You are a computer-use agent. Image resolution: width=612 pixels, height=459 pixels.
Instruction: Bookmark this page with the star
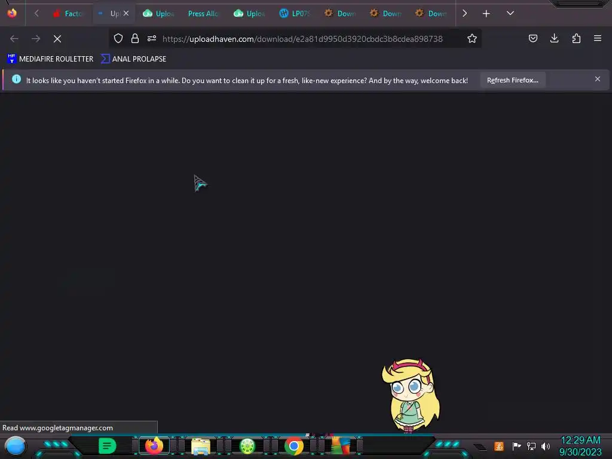(x=472, y=38)
